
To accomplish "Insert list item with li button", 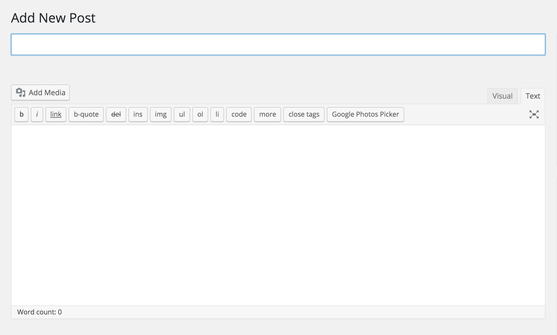I will 217,114.
